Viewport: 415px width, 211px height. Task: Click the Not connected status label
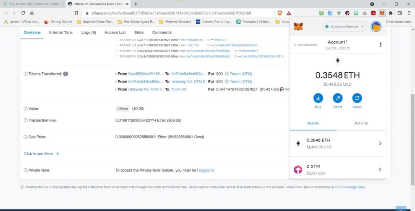point(305,45)
